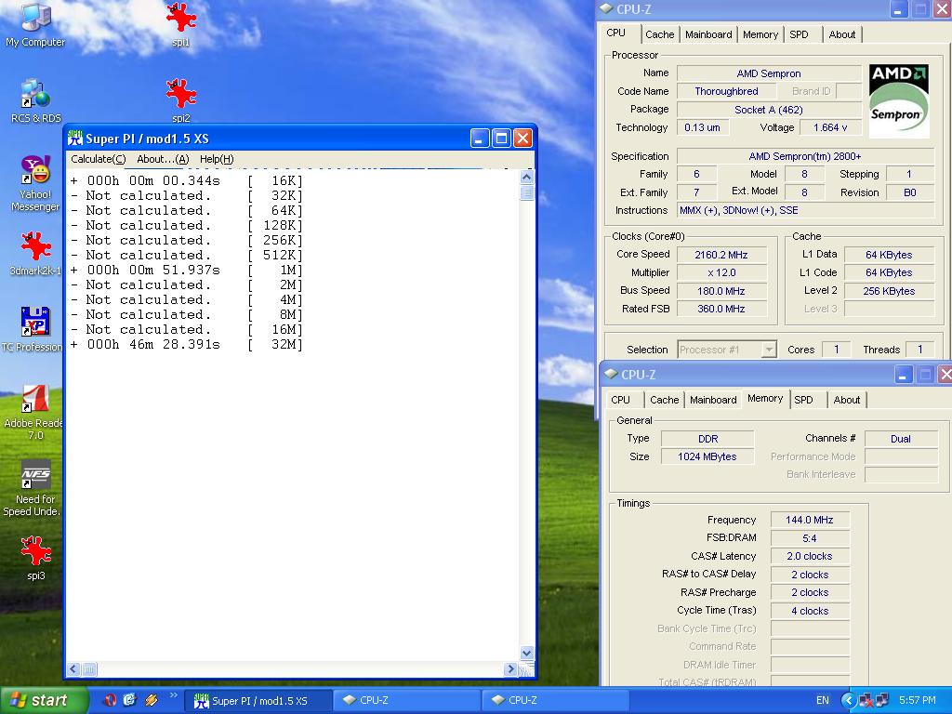Switch to first CPU-Z taskbar button
The image size is (952, 714).
point(408,700)
